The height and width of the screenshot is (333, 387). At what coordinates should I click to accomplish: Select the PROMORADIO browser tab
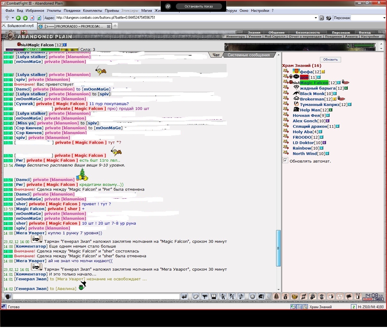click(74, 26)
